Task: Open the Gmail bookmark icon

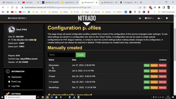Action: 3,12
